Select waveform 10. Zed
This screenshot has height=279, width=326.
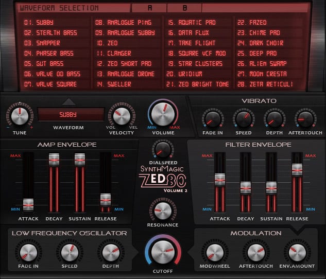(x=107, y=43)
